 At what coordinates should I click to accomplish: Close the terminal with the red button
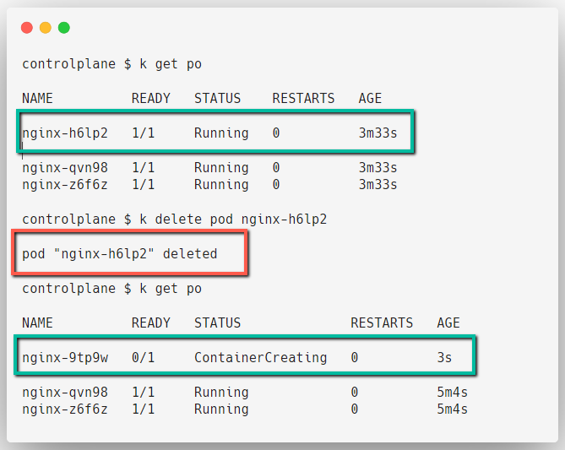[x=27, y=28]
